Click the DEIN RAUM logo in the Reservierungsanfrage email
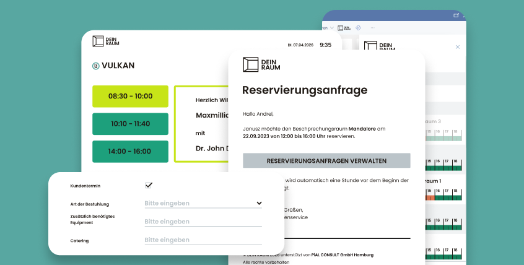This screenshot has height=265, width=524. point(261,64)
